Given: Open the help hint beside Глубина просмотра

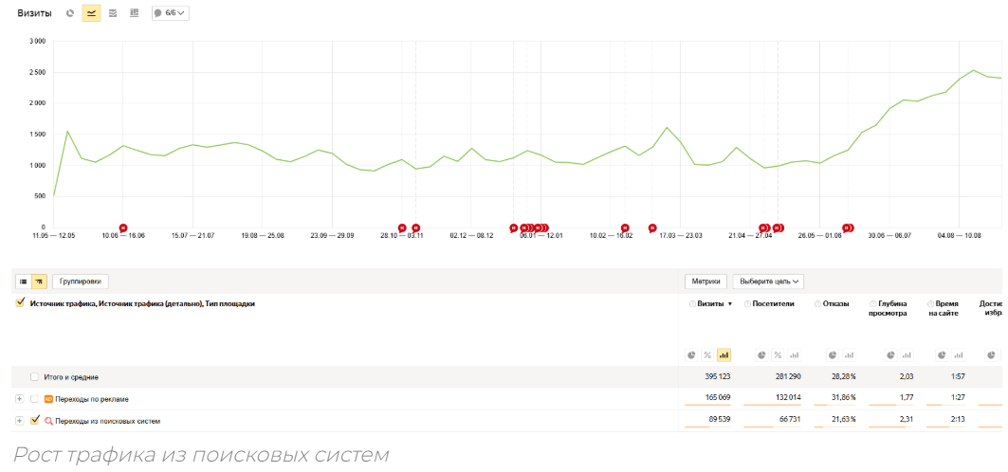Looking at the screenshot, I should click(x=872, y=303).
